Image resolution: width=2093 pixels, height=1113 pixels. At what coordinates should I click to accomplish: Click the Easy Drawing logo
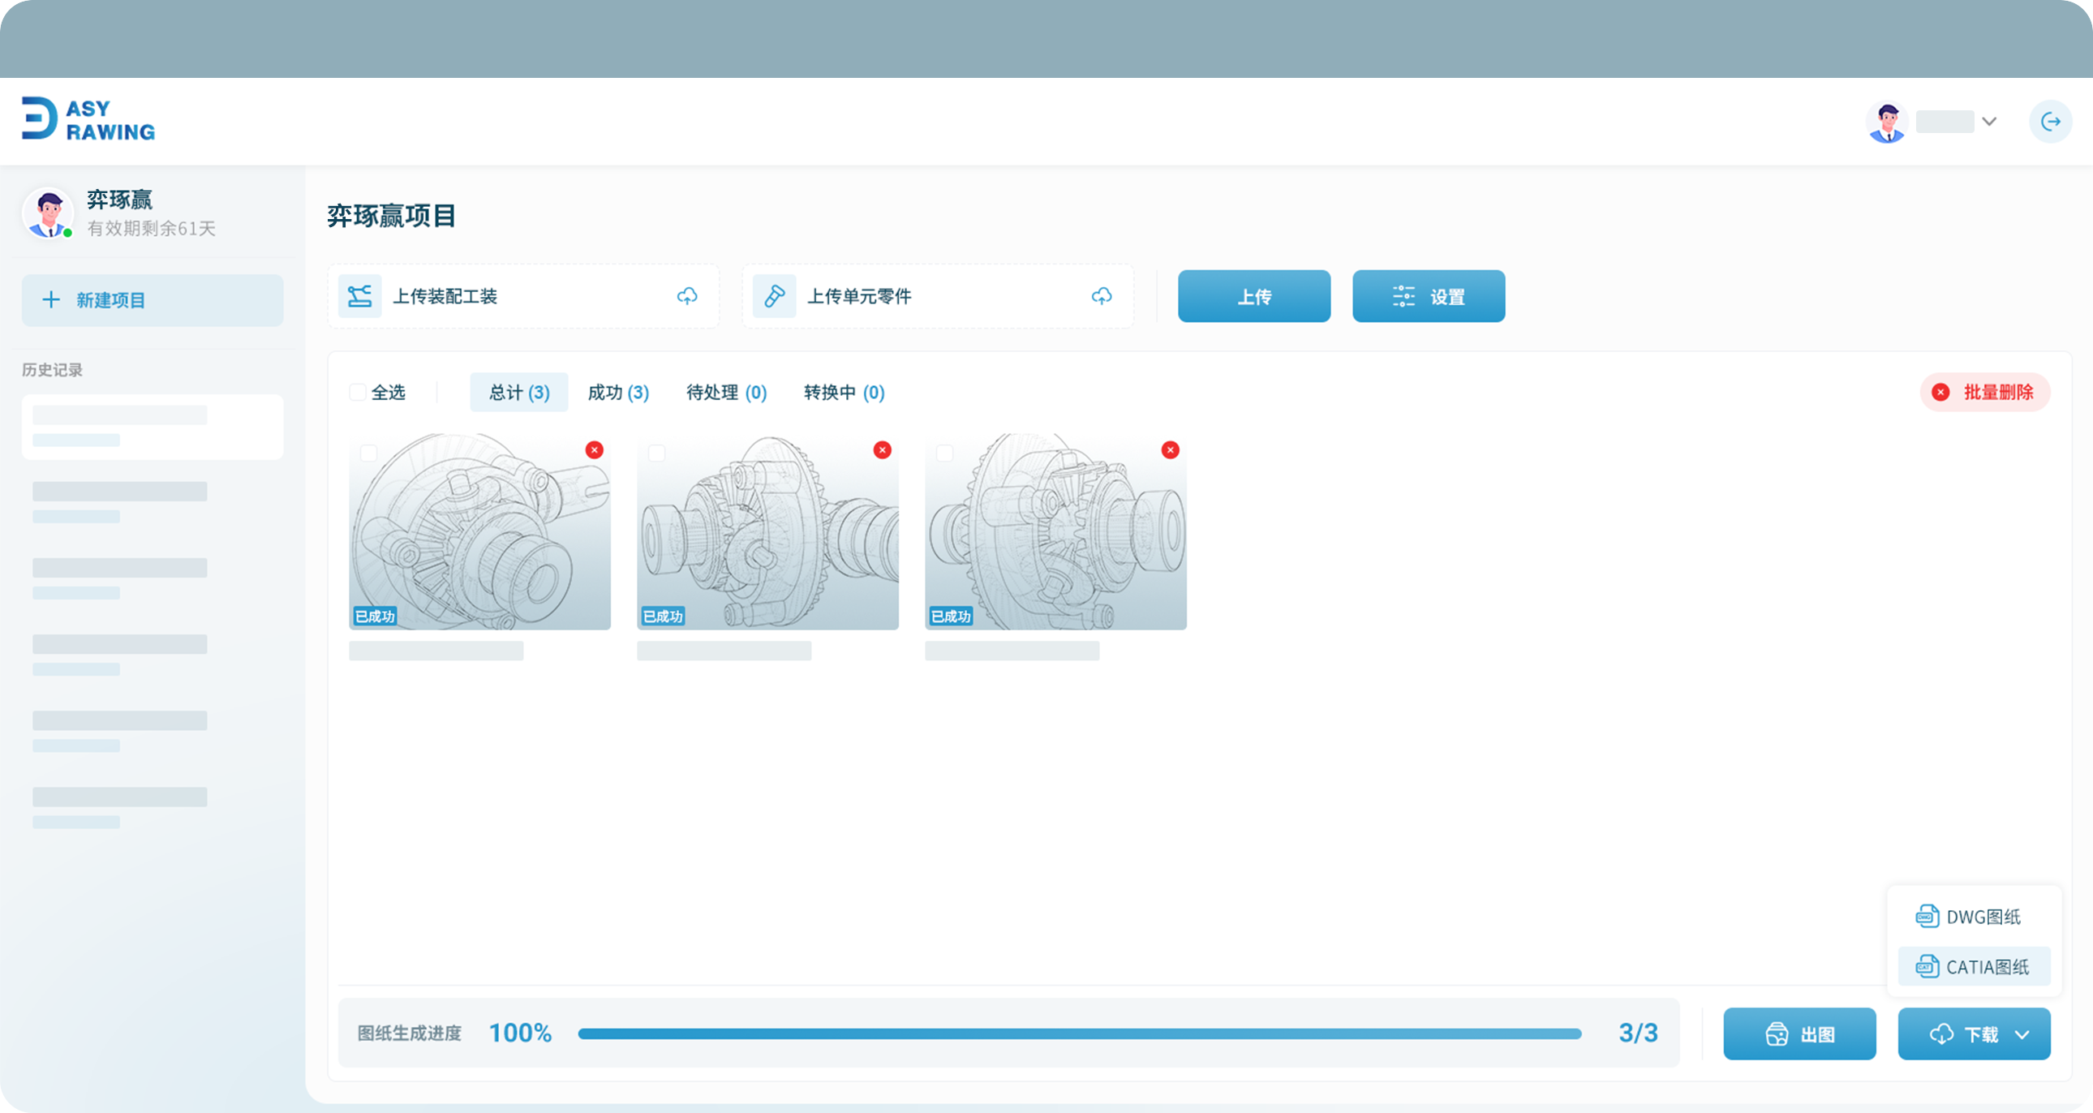pyautogui.click(x=88, y=119)
